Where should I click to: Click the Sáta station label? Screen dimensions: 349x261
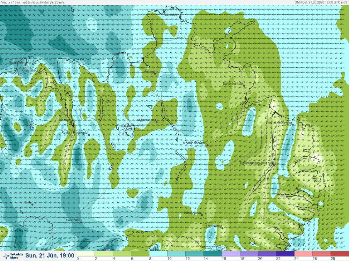[x=28, y=202]
